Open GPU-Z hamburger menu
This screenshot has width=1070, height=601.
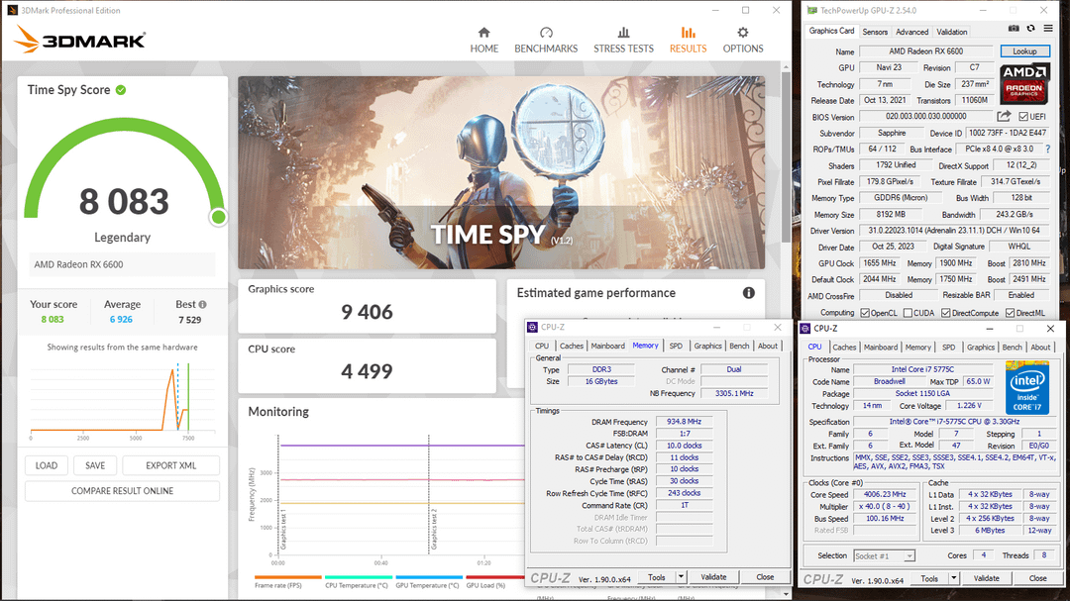[1048, 29]
